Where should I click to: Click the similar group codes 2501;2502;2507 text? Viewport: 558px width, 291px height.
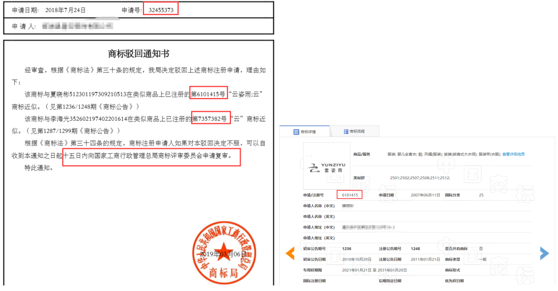pos(420,178)
